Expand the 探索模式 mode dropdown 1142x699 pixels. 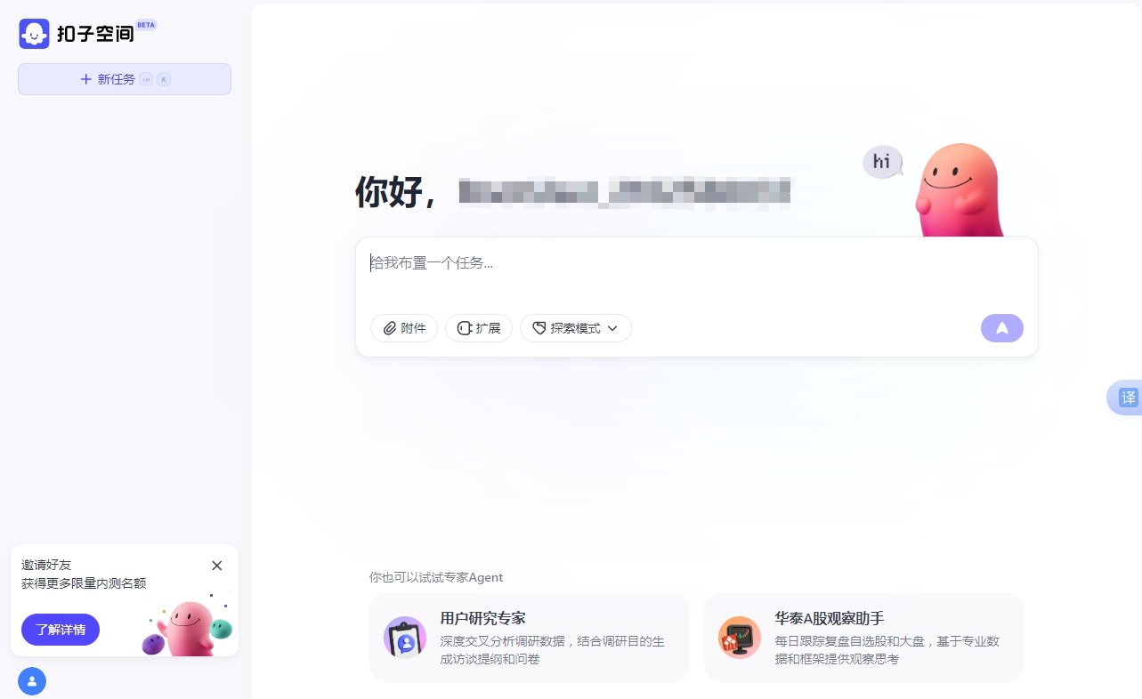click(576, 328)
